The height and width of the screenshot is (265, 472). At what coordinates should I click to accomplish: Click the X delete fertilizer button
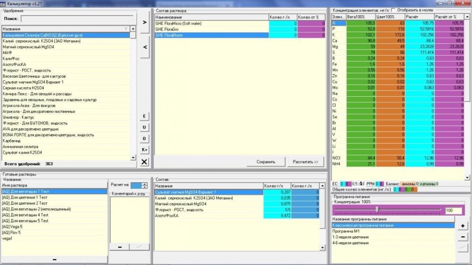click(x=144, y=162)
